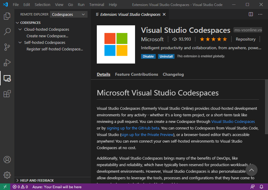The width and height of the screenshot is (268, 190).
Task: Open the Codespaces provider dropdown
Action: 68,14
